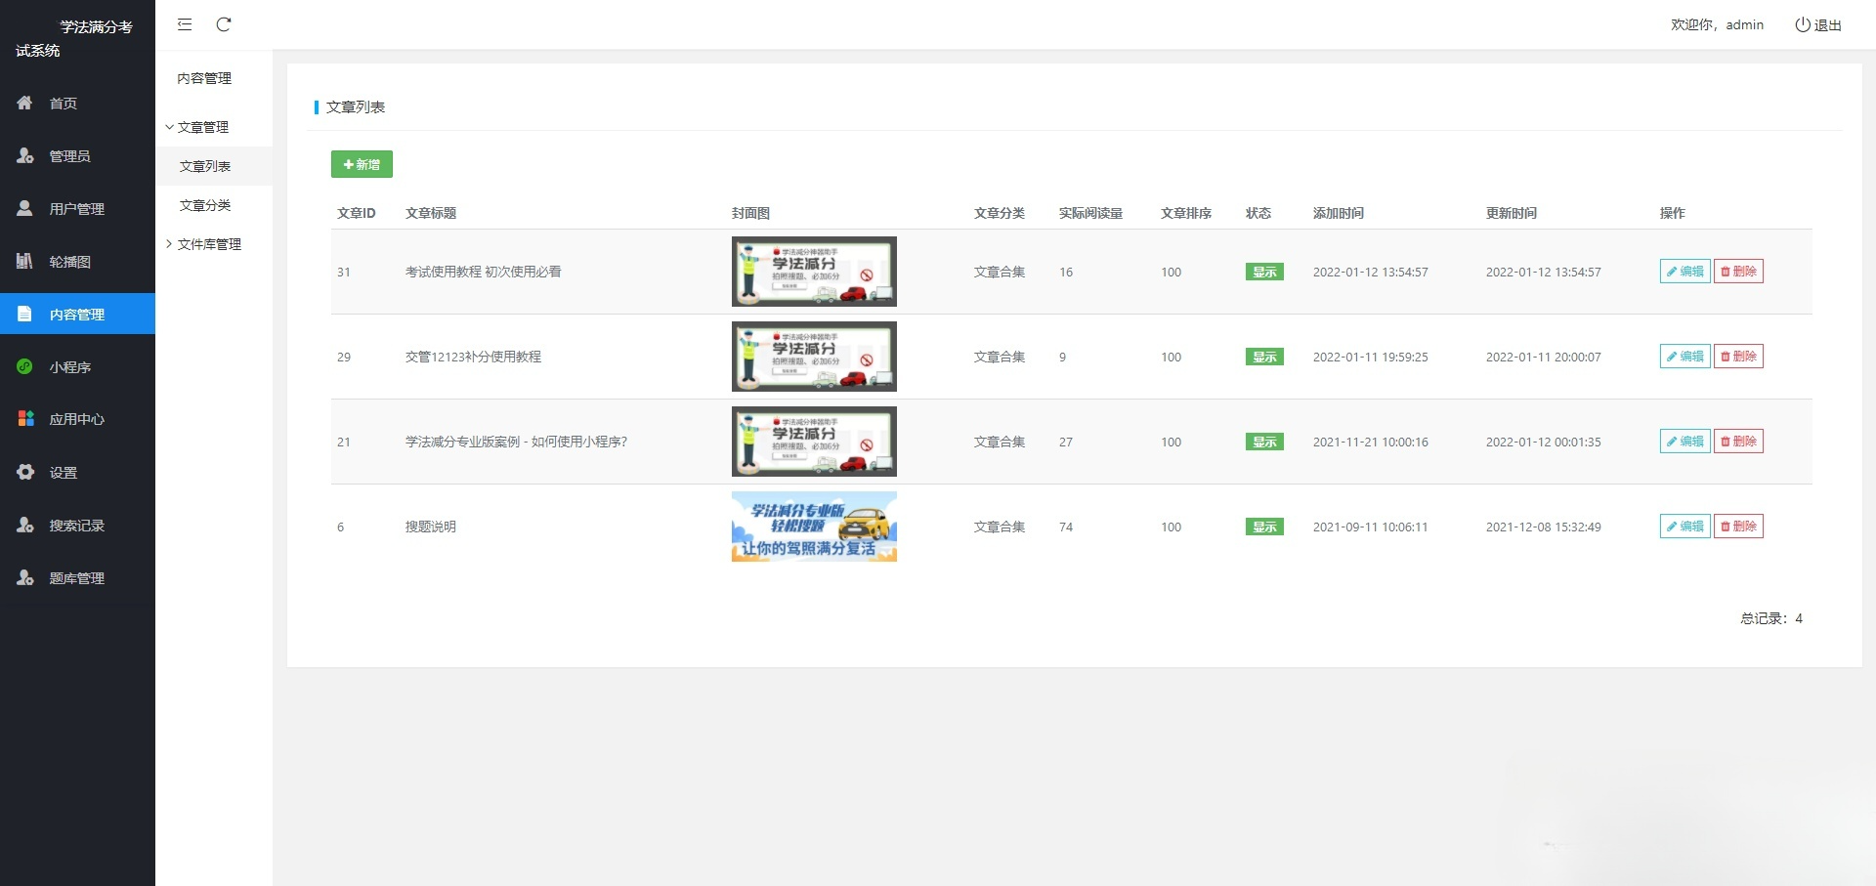Open the 小程序 mini-program section

tap(25, 366)
